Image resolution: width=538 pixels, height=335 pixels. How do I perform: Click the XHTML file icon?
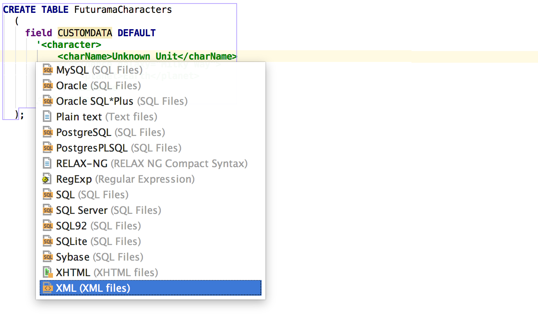[48, 273]
